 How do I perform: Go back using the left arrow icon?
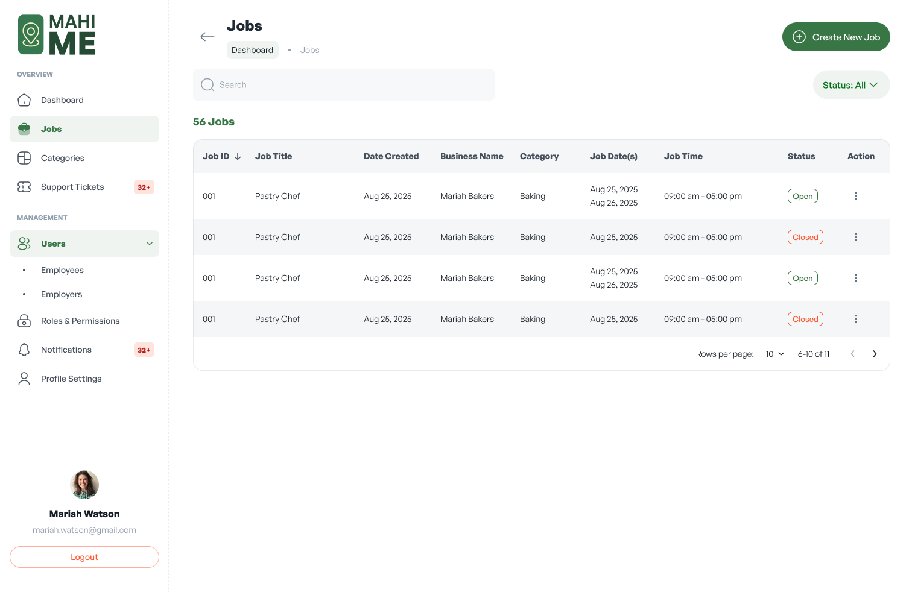tap(207, 37)
